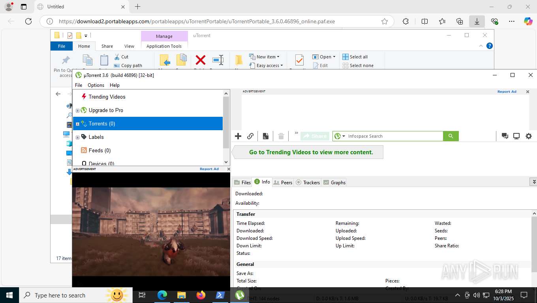
Task: Click the Rename icon in Explorer ribbon
Action: (x=218, y=60)
